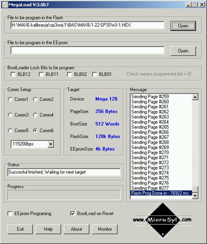Select the Comm5 port
Screen dimensions: 207x244
[10, 130]
